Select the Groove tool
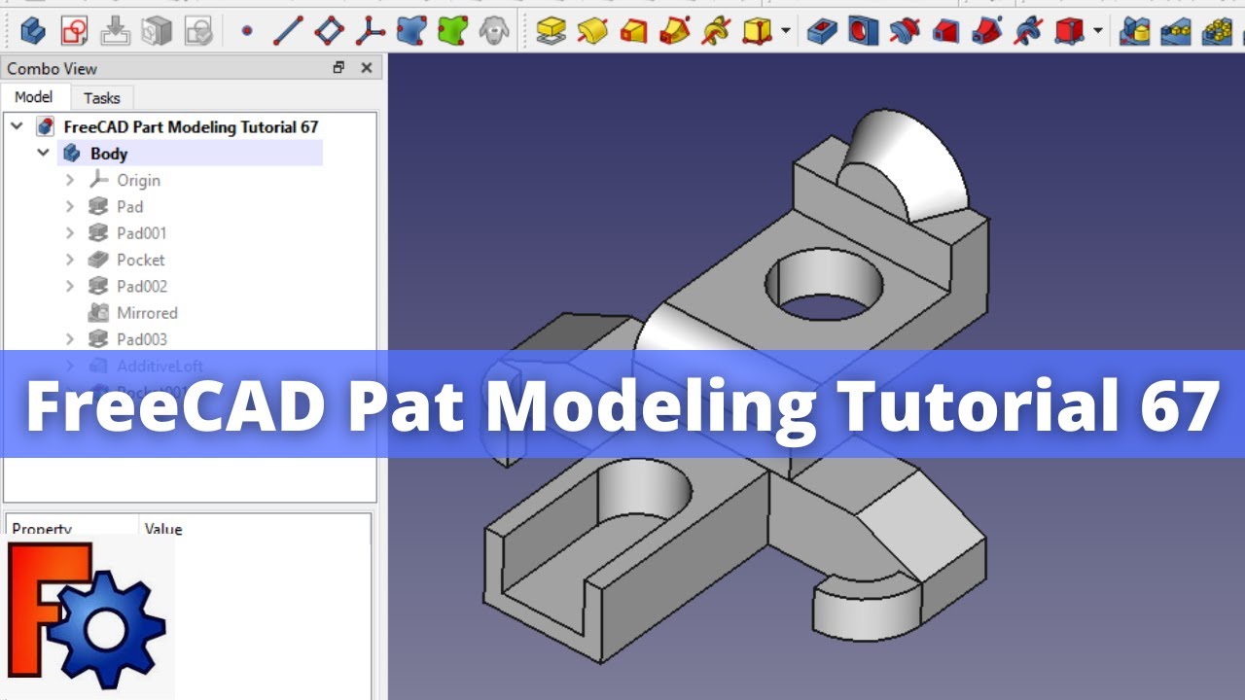 pyautogui.click(x=905, y=31)
